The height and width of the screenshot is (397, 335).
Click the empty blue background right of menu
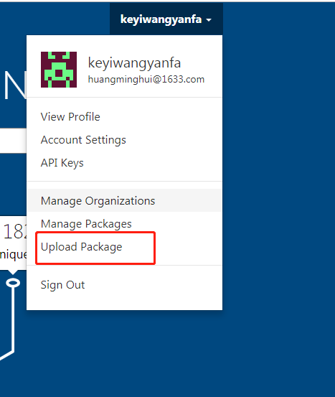coord(278,177)
